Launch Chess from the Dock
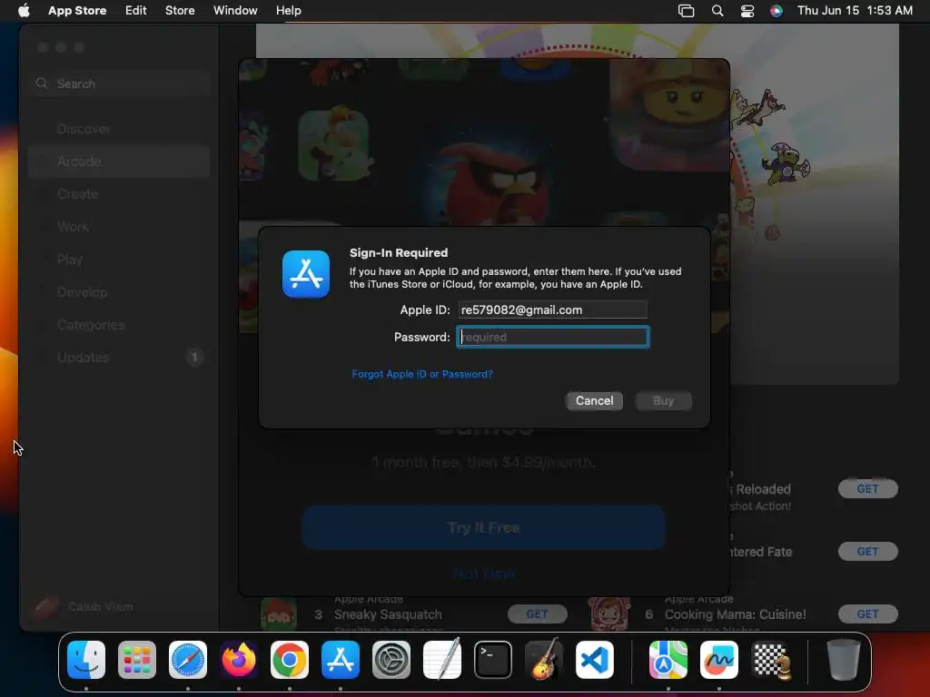The width and height of the screenshot is (930, 697). pos(770,660)
